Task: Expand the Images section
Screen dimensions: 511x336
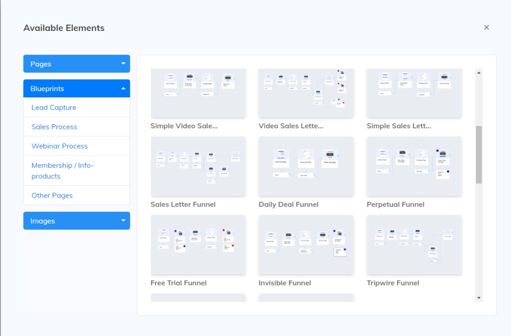Action: point(76,221)
